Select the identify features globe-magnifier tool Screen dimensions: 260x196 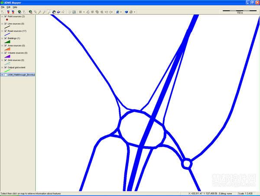point(30,12)
